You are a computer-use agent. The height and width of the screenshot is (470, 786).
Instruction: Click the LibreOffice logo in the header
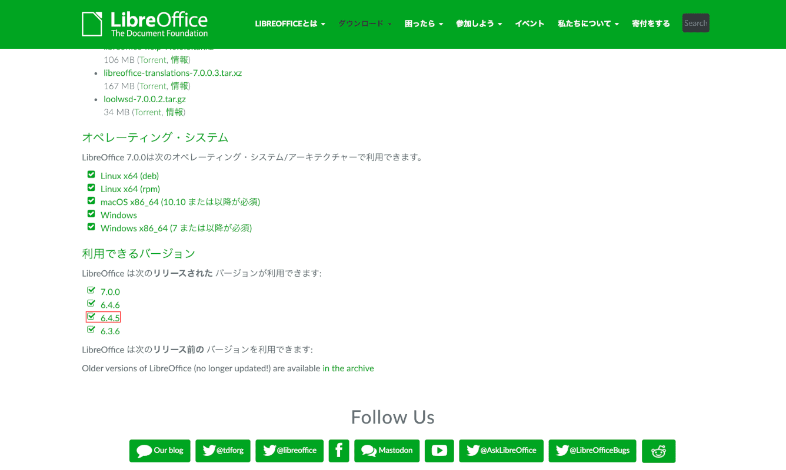[145, 24]
